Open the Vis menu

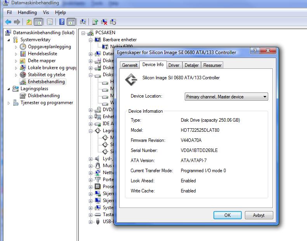[x=46, y=12]
